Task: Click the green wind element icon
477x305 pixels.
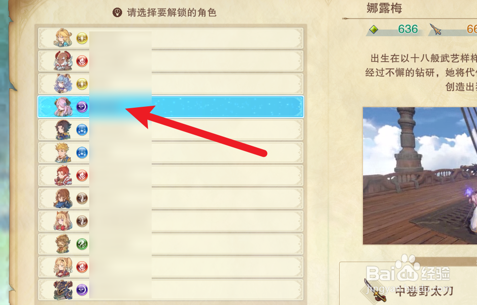Action: (x=82, y=244)
